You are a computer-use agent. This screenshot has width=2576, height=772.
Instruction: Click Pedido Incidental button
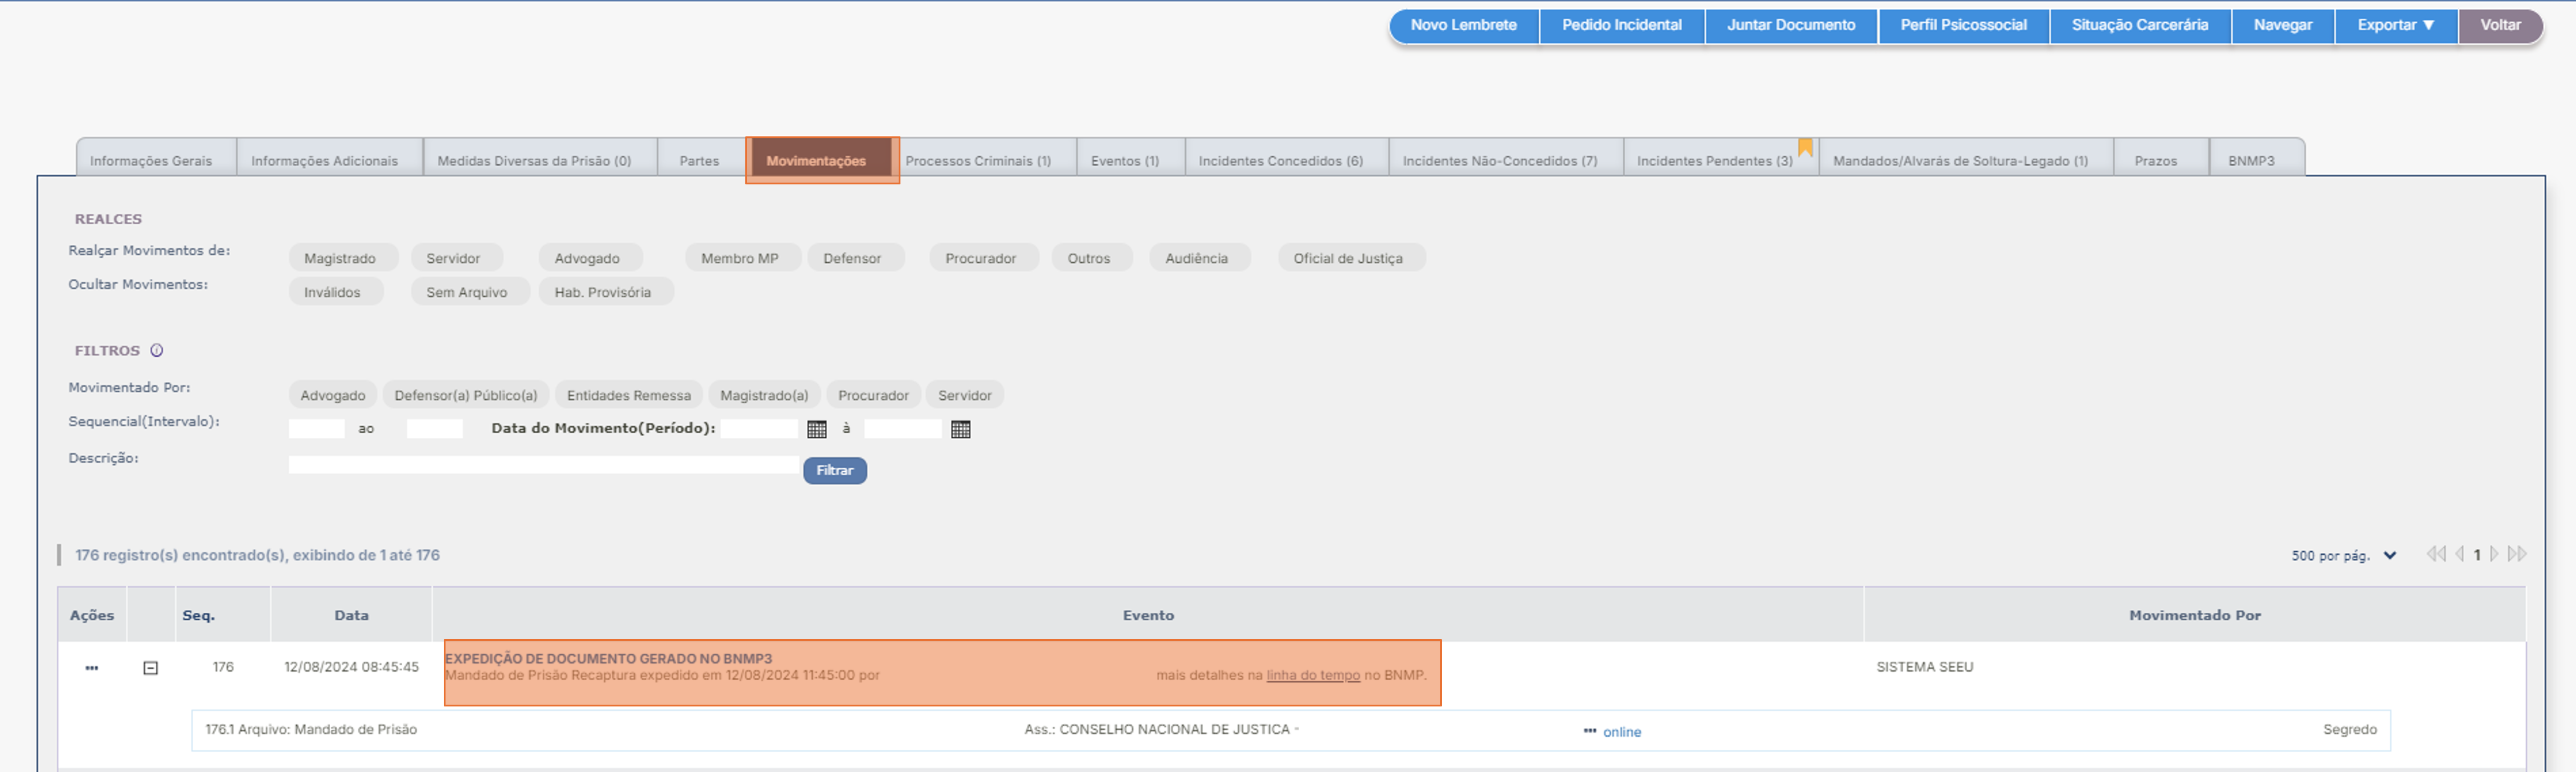1622,25
